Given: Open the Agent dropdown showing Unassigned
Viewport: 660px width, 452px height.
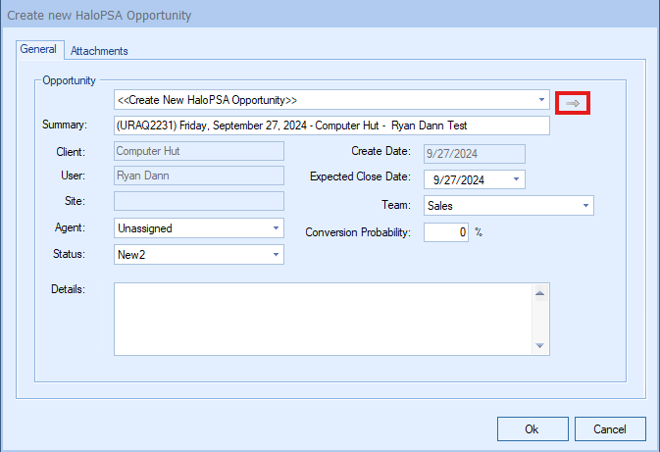Looking at the screenshot, I should click(276, 228).
